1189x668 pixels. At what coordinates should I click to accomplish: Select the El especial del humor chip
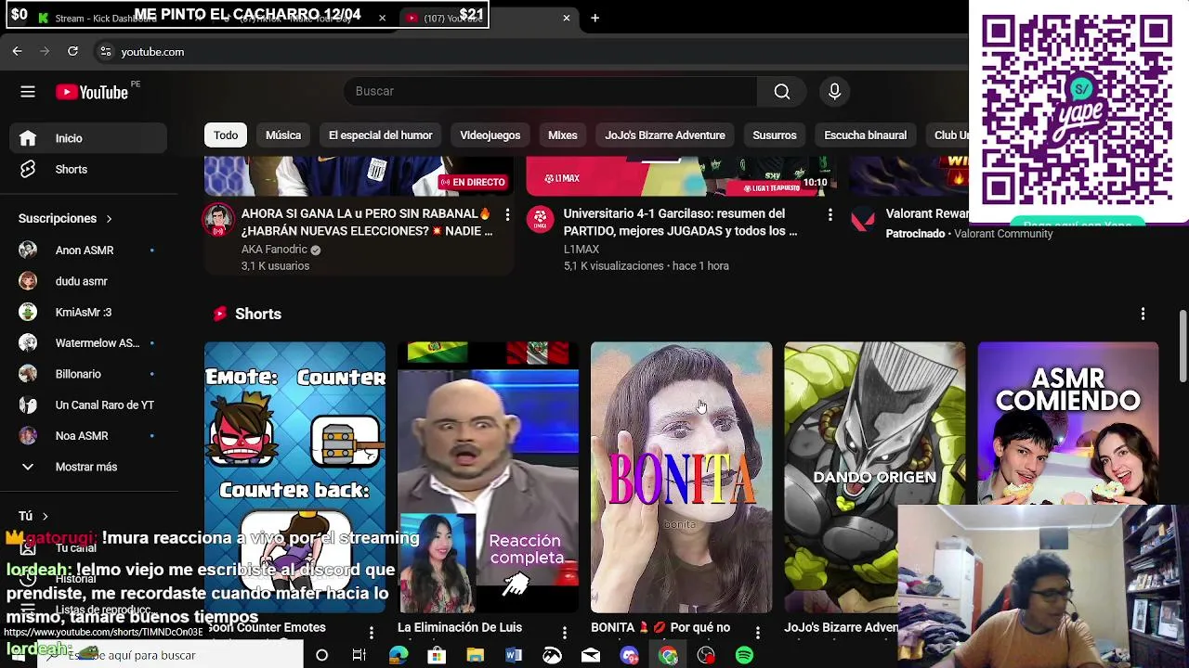tap(380, 135)
